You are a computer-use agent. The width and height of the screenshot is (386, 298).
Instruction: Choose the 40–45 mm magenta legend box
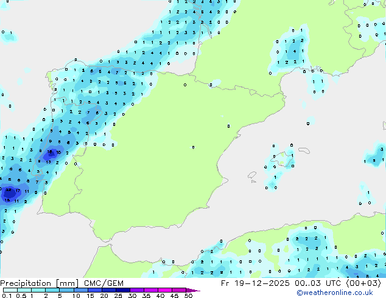pyautogui.click(x=165, y=290)
